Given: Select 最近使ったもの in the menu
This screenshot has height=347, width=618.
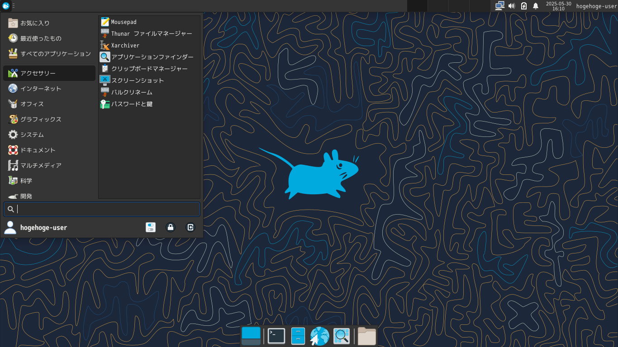Looking at the screenshot, I should click(49, 38).
